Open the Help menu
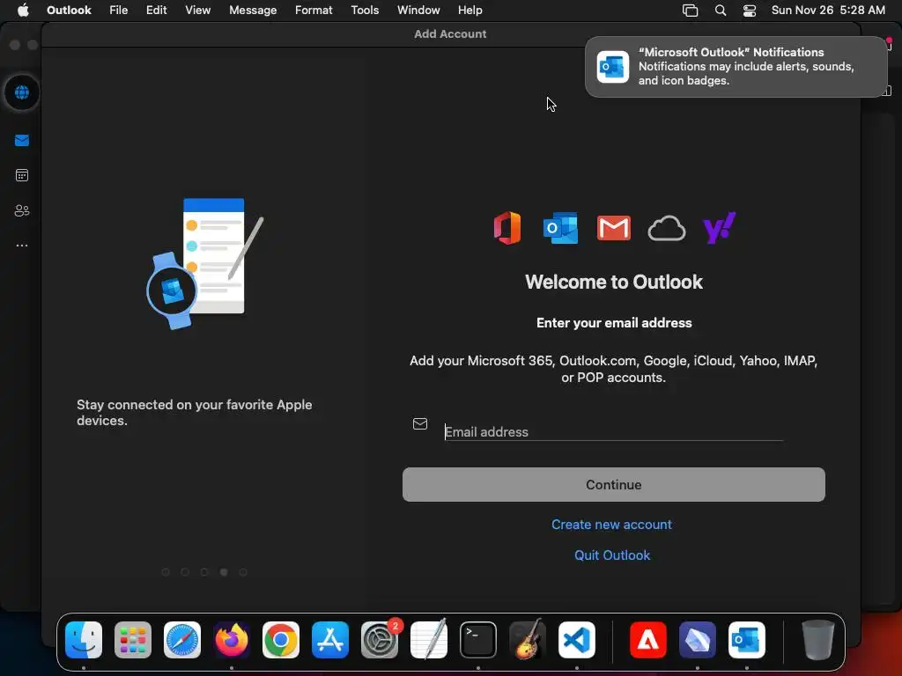902x676 pixels. pos(470,10)
